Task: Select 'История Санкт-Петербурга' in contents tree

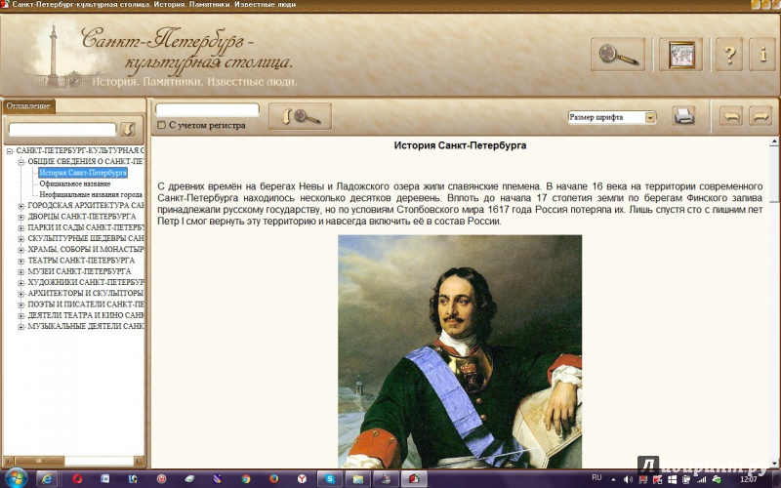Action: point(83,173)
